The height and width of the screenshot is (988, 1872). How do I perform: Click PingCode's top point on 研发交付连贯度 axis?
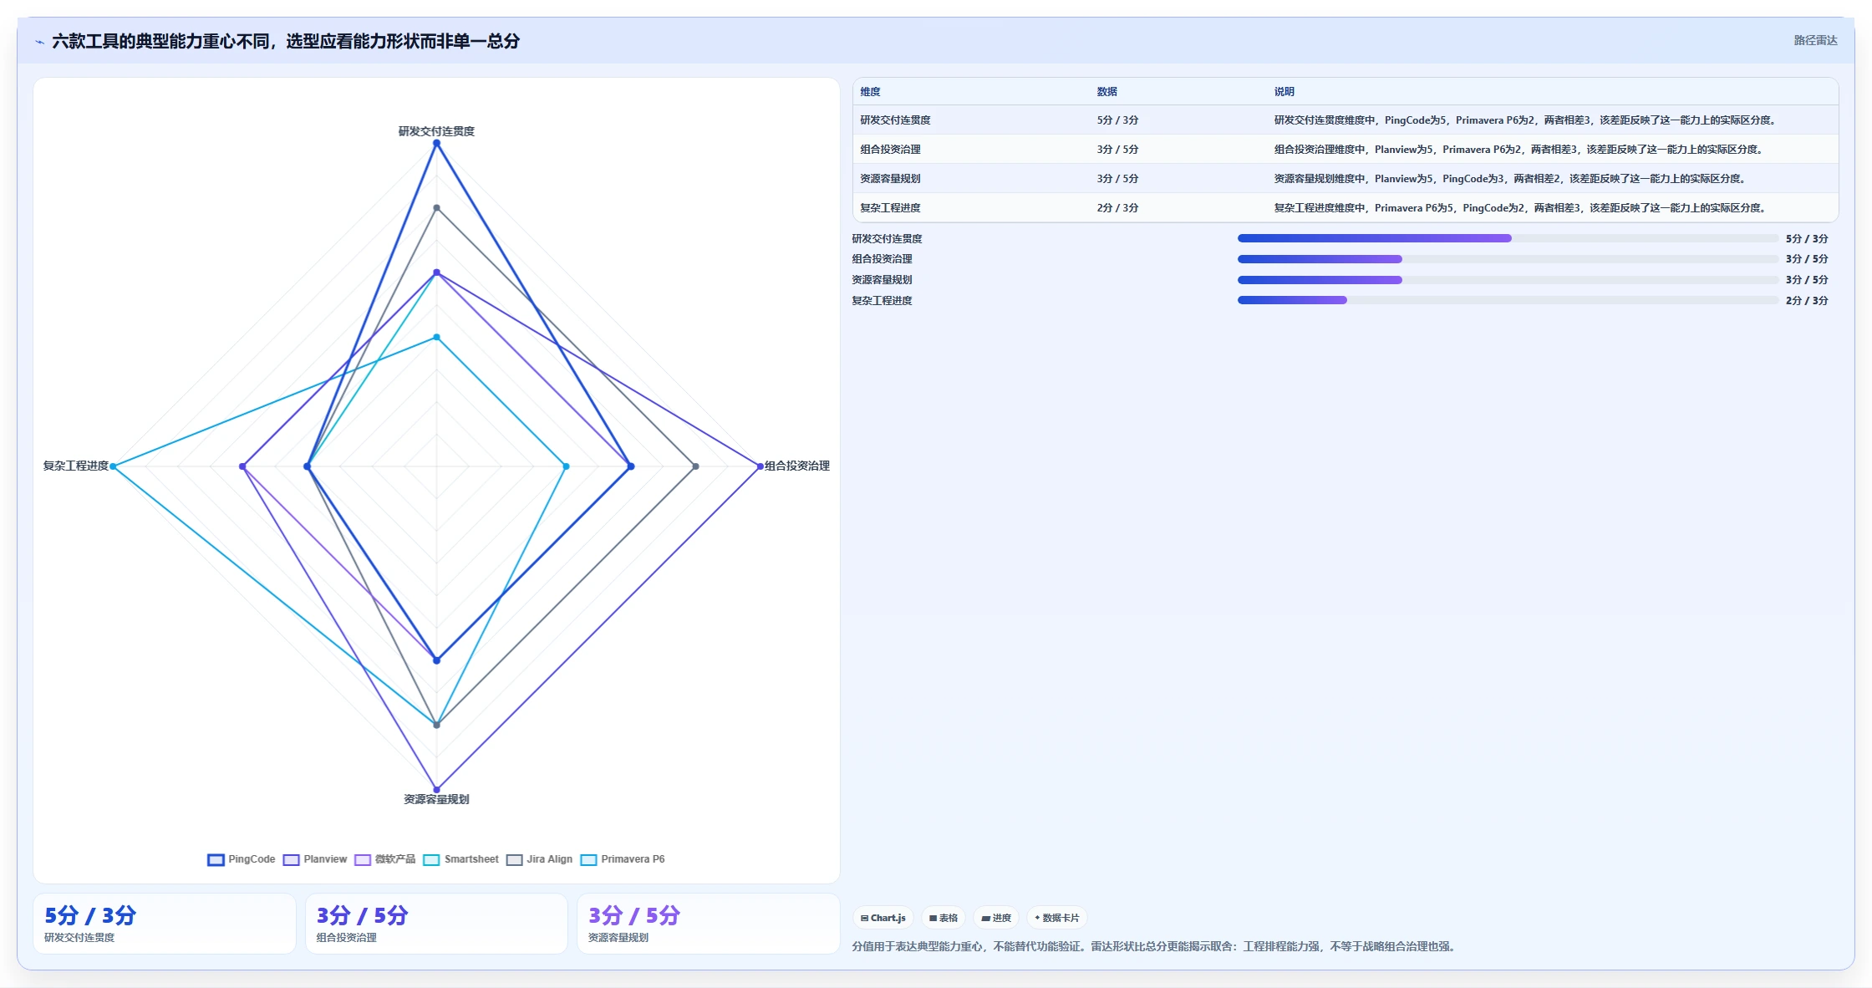pyautogui.click(x=436, y=143)
